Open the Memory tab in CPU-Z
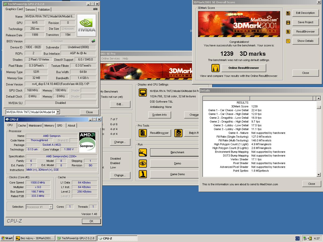This screenshot has width=323, height=242. click(x=49, y=126)
